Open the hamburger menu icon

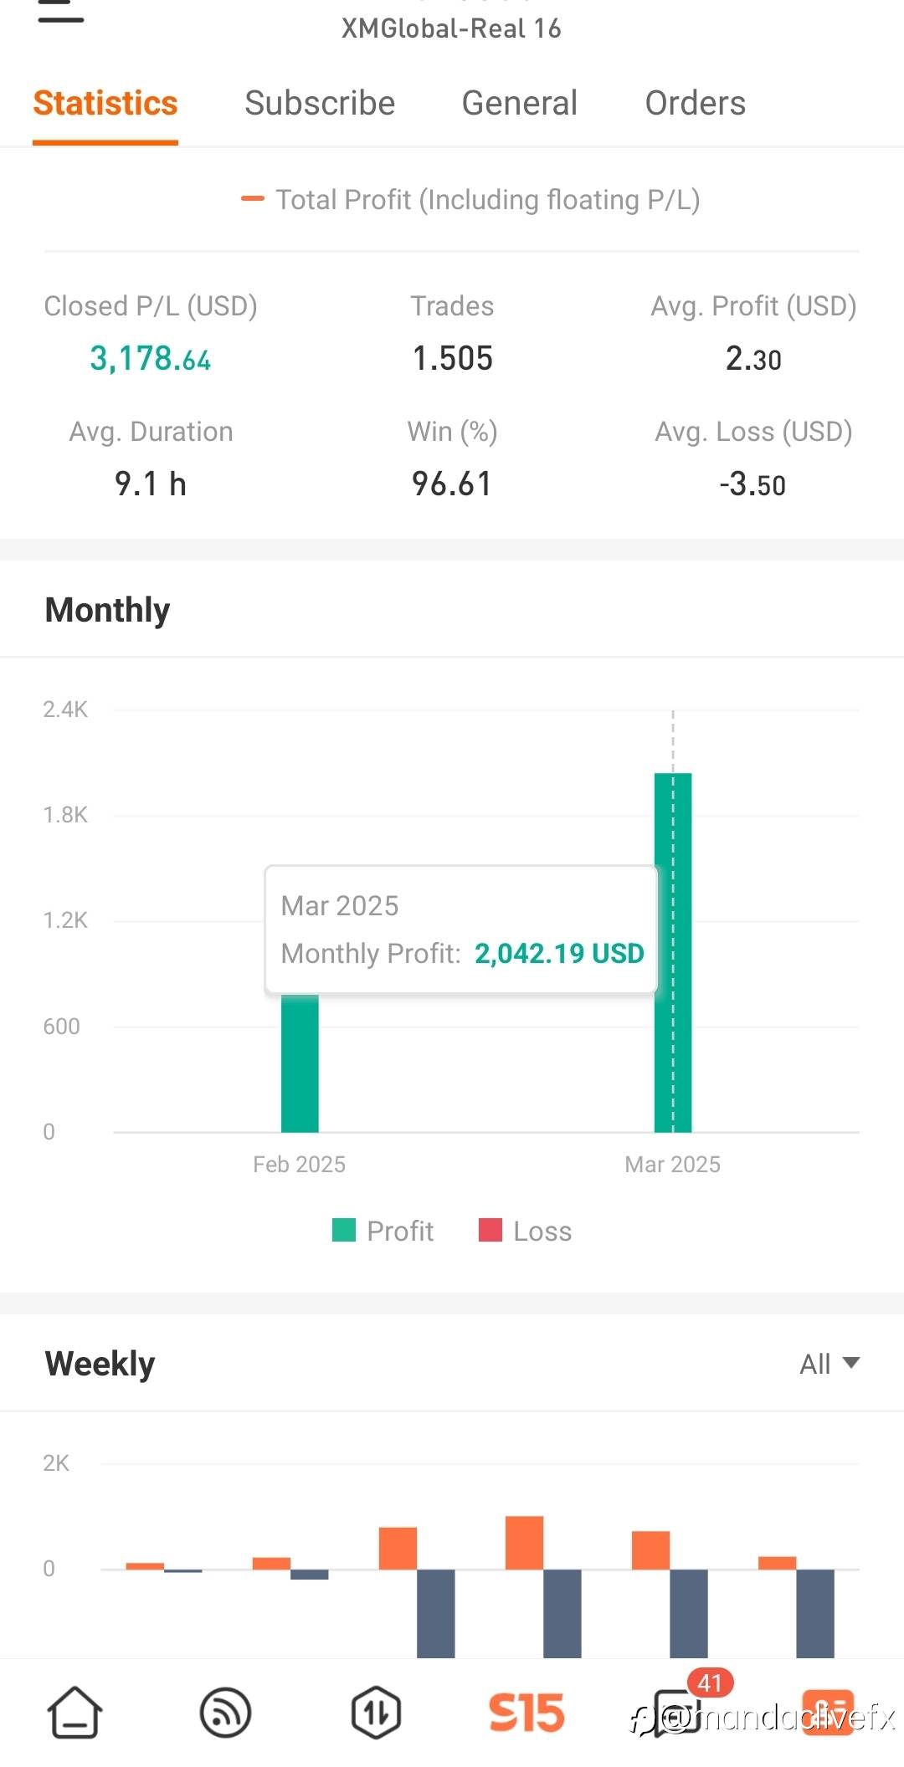point(61,12)
